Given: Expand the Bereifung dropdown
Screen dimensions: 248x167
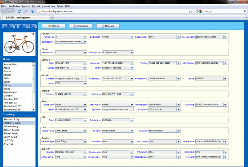Looking at the screenshot, I should [x=225, y=105].
